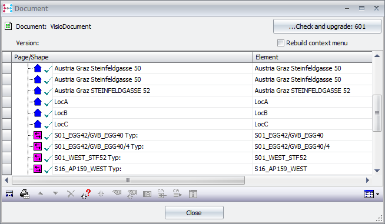Click the Close button
The height and width of the screenshot is (224, 385).
(194, 212)
